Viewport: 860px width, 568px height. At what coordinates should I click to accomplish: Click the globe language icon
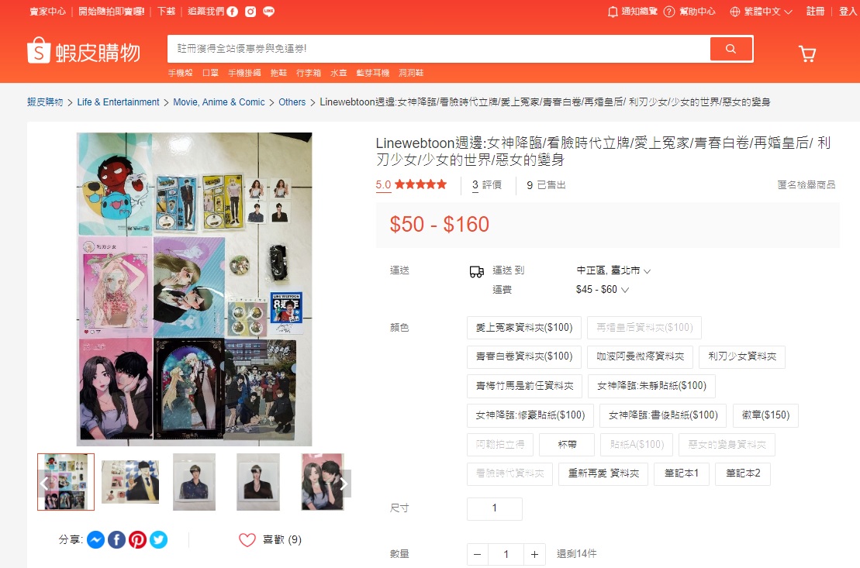(735, 12)
